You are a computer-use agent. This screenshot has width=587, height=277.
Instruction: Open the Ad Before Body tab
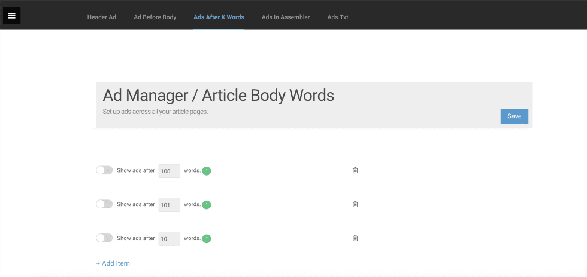155,17
